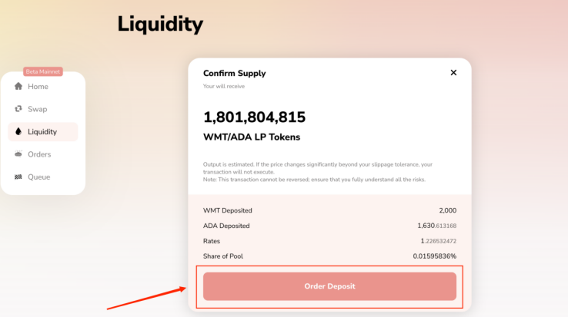Open the Home menu item
The width and height of the screenshot is (568, 317).
pyautogui.click(x=43, y=87)
